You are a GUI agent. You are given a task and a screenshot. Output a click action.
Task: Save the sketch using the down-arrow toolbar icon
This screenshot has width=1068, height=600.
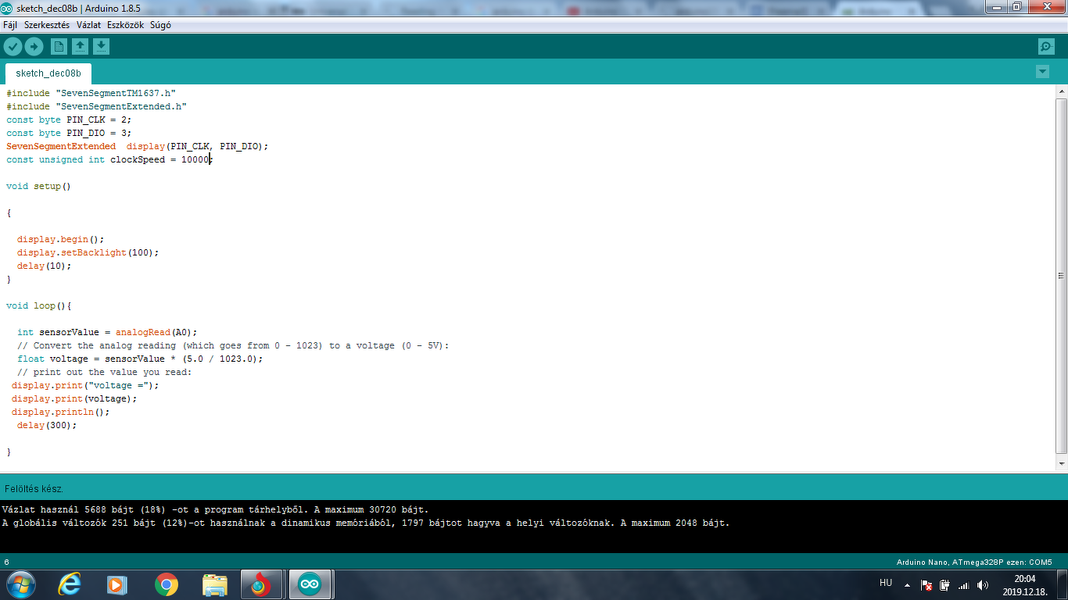pyautogui.click(x=101, y=47)
